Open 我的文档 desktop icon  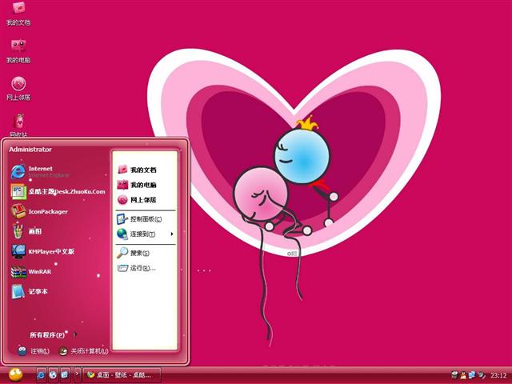18,13
